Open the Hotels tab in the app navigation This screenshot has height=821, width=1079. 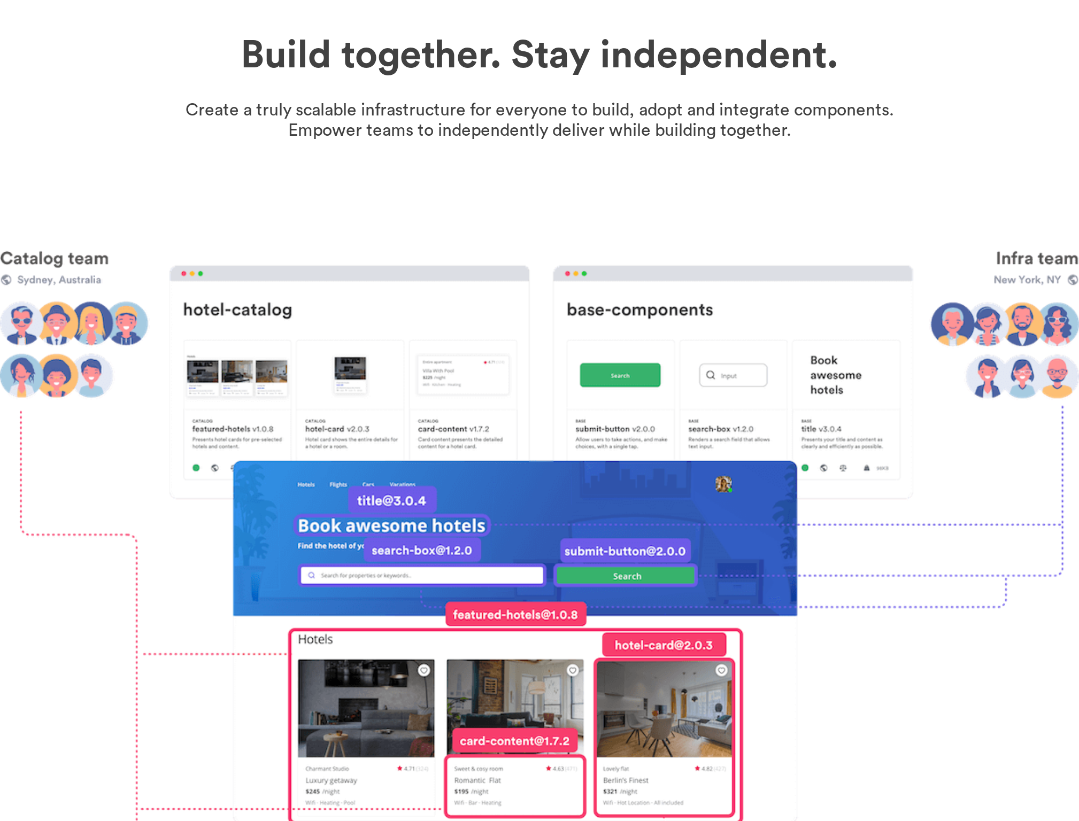pyautogui.click(x=306, y=485)
